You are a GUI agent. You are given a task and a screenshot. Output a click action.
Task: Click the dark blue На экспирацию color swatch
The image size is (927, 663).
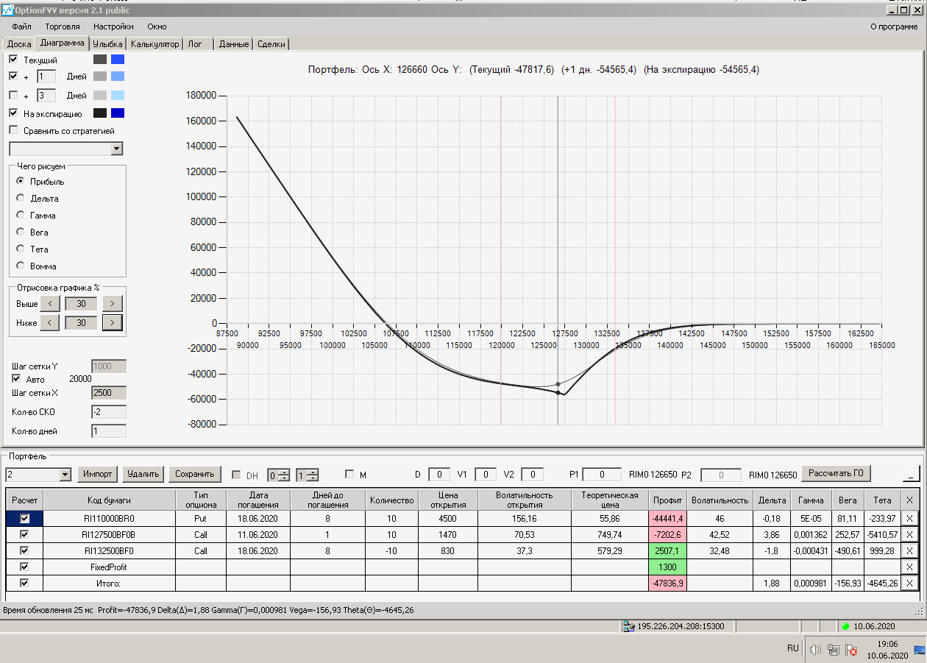click(x=118, y=113)
